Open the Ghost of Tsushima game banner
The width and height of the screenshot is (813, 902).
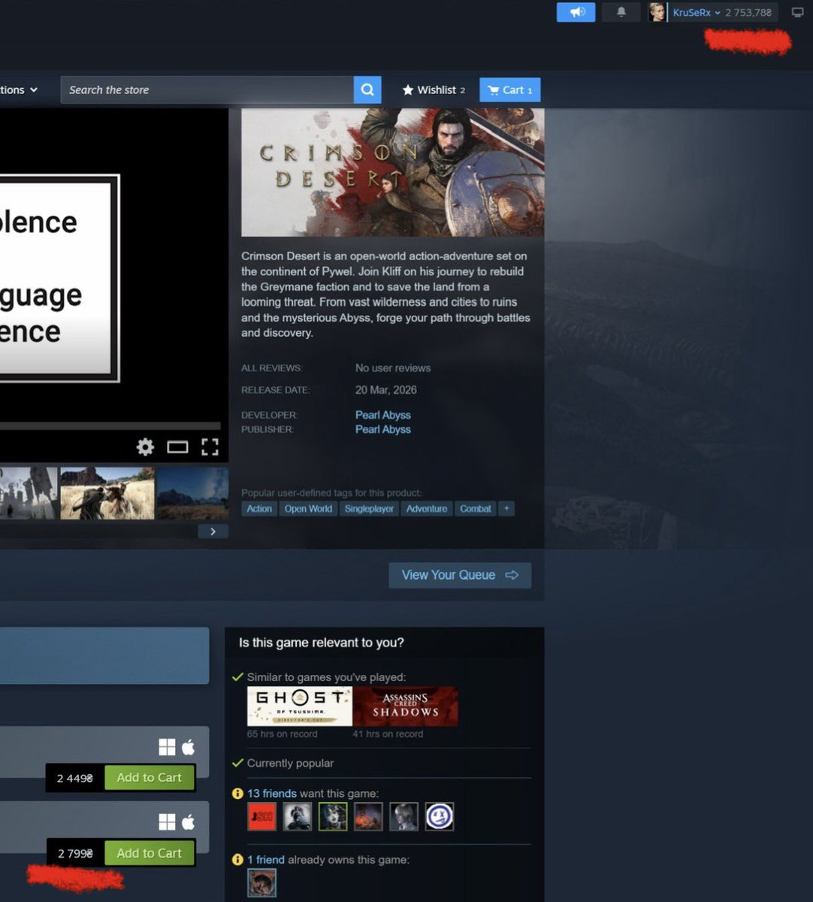[300, 707]
